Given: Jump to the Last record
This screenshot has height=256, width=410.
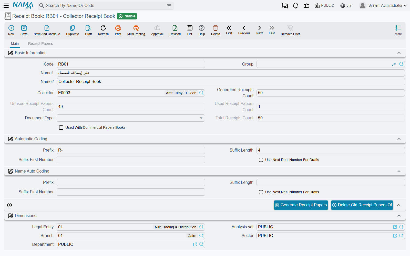Looking at the screenshot, I should tap(272, 30).
